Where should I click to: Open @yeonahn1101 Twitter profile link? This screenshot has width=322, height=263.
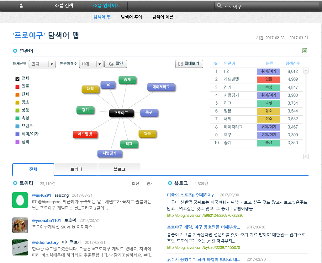(46, 220)
